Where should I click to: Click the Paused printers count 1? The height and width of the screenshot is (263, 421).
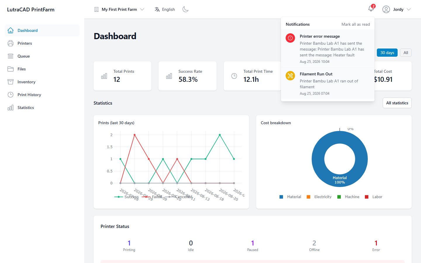[x=253, y=243]
